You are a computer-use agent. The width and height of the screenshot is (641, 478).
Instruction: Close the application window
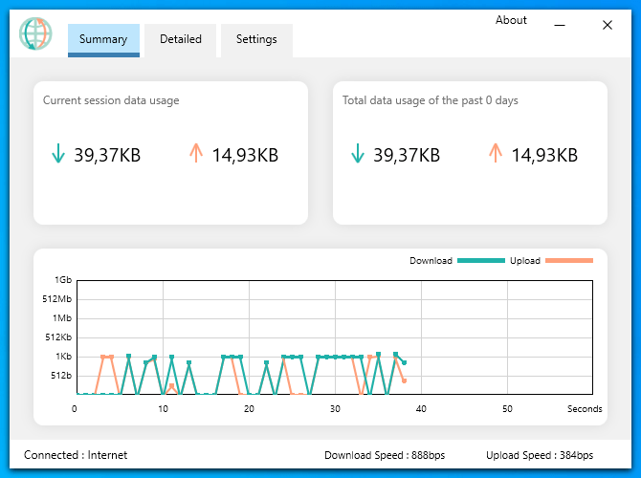click(x=607, y=26)
